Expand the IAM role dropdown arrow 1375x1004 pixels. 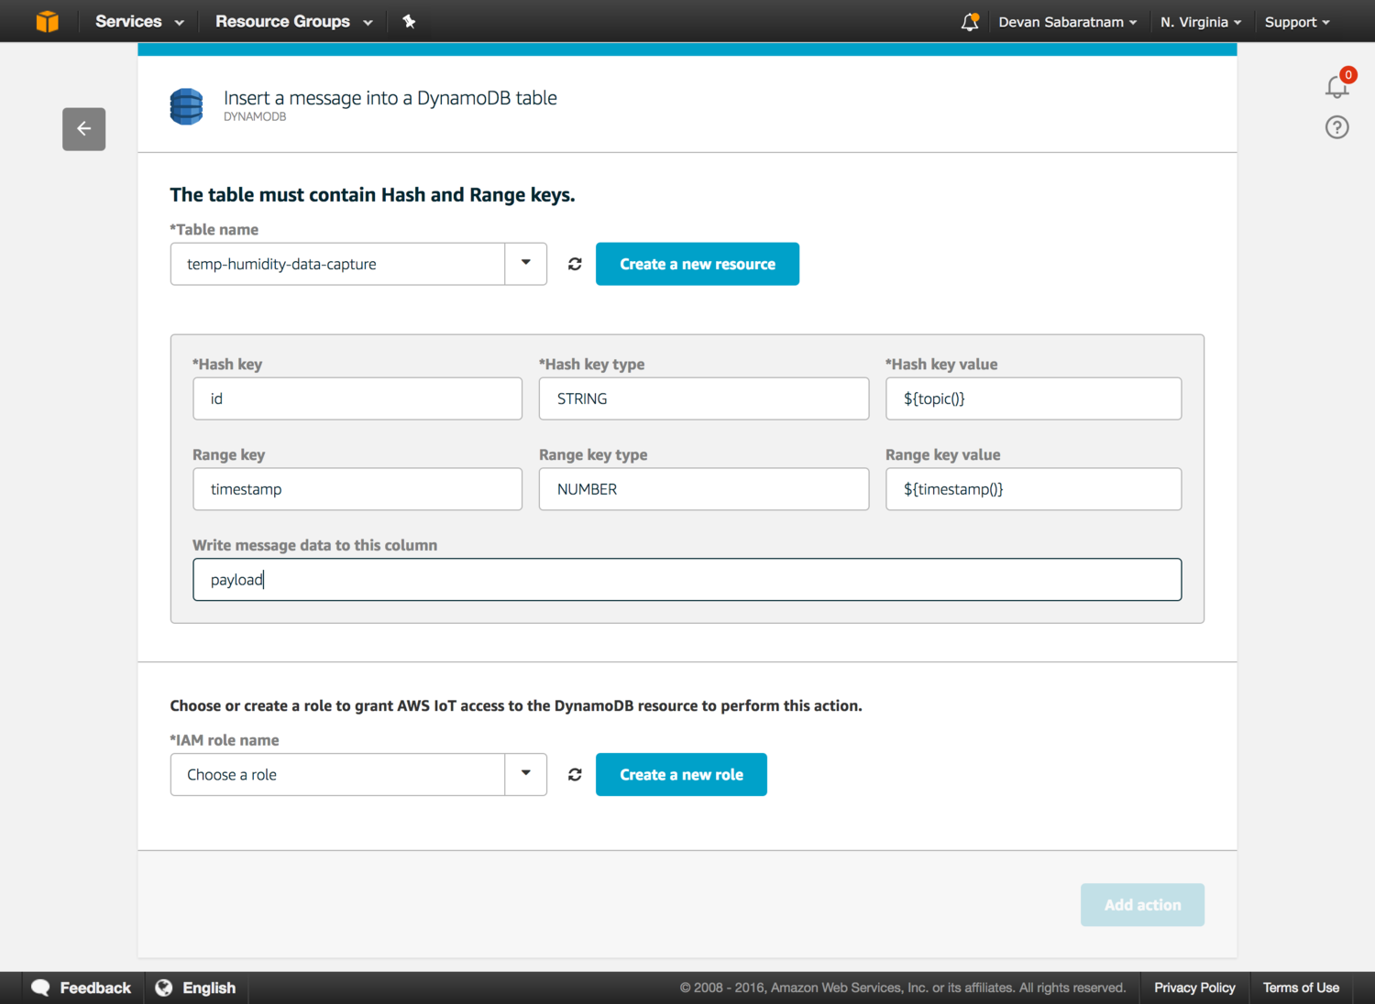click(x=526, y=775)
